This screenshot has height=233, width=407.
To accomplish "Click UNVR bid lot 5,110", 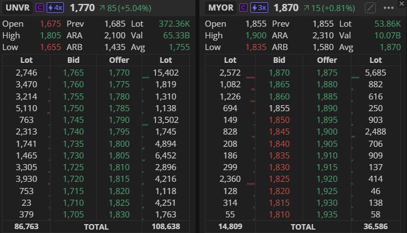I will point(26,108).
